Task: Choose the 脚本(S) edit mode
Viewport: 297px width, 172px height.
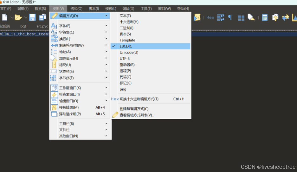Action: (150, 34)
